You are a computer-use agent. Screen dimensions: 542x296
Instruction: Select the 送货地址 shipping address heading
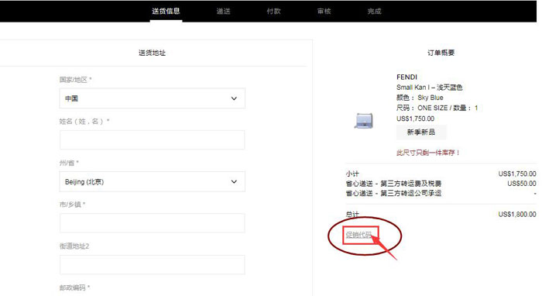152,53
